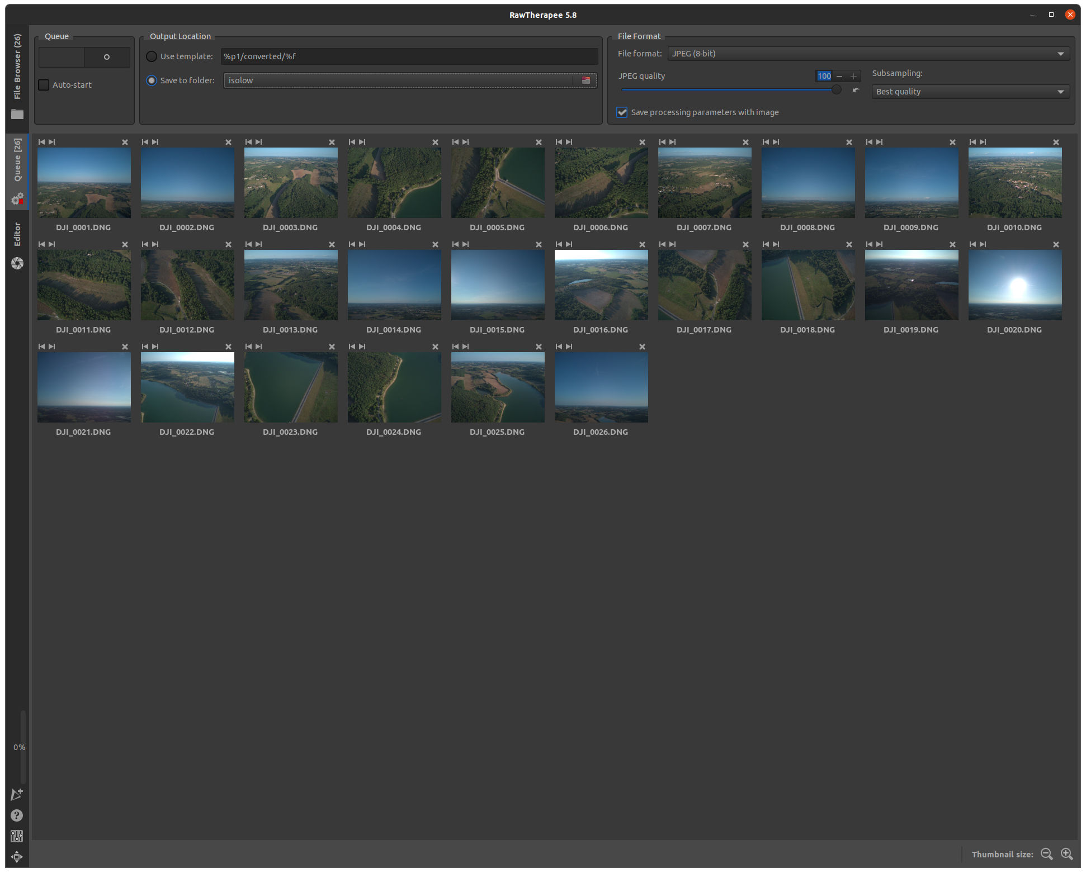This screenshot has width=1086, height=873.
Task: Zoom in thumbnail size
Action: (x=1067, y=854)
